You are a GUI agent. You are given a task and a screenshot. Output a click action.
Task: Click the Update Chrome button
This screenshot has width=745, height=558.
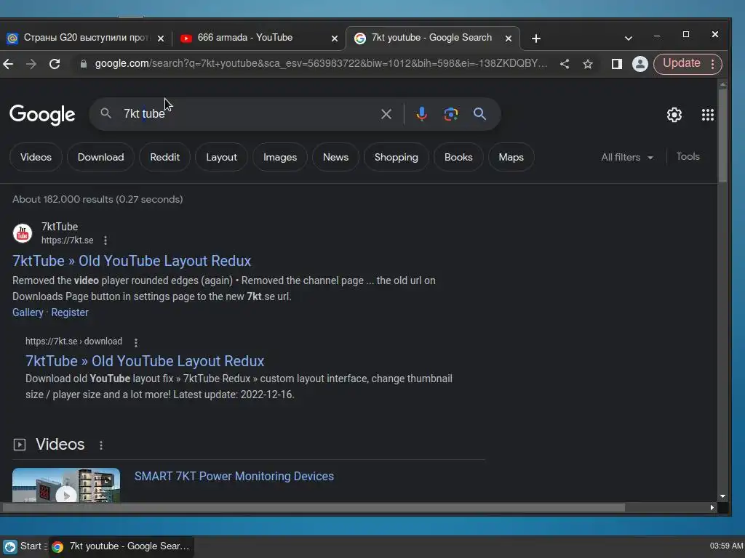[x=681, y=64]
